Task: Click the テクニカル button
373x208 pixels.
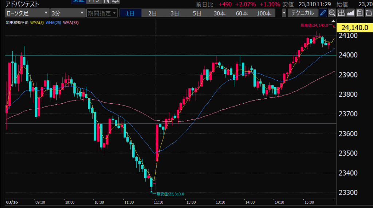Action: click(x=303, y=13)
